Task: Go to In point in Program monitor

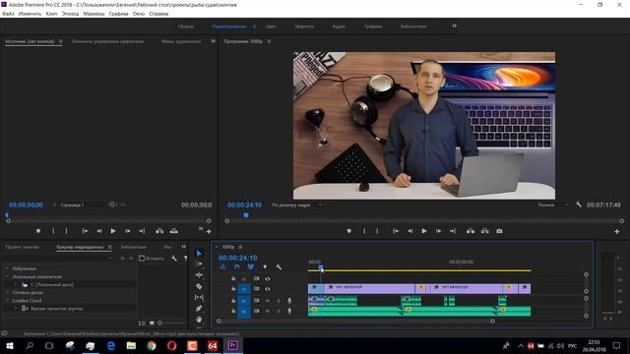Action: tap(396, 231)
